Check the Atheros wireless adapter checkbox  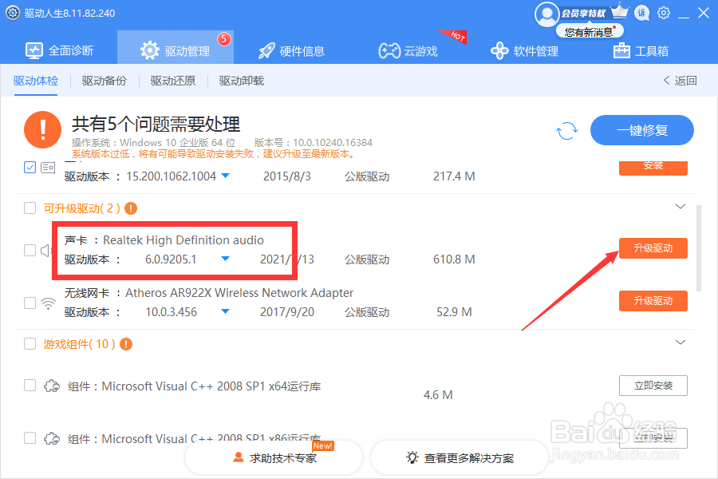point(30,303)
